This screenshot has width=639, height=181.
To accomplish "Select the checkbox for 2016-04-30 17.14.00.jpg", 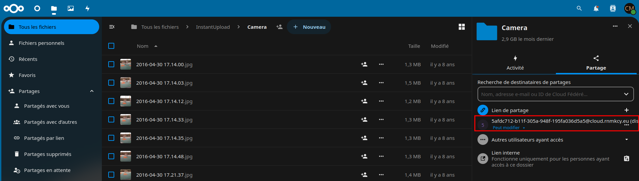I will (111, 64).
